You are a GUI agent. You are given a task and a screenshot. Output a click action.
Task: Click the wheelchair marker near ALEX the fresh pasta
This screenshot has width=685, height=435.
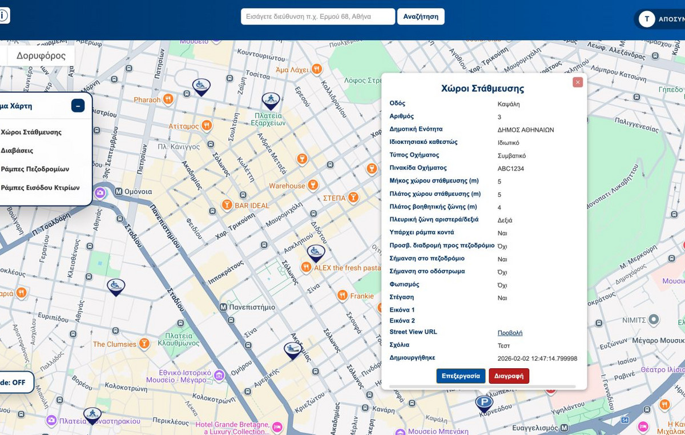(315, 251)
